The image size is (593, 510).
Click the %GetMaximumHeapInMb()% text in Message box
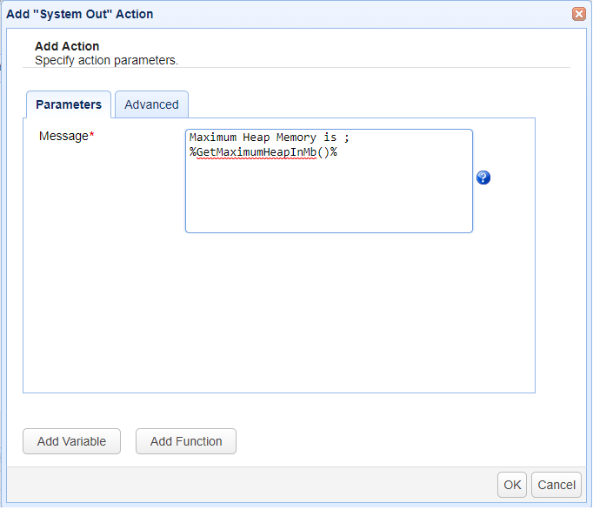[263, 151]
